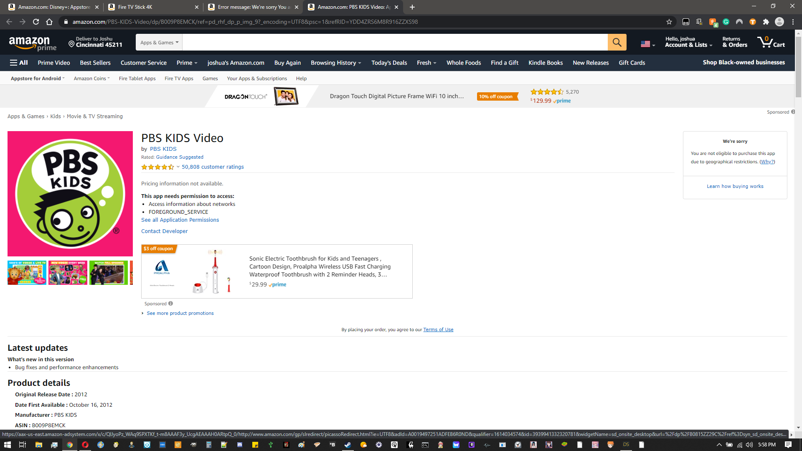Viewport: 802px width, 451px height.
Task: Click the Guidance Suggested rating link
Action: (x=180, y=157)
